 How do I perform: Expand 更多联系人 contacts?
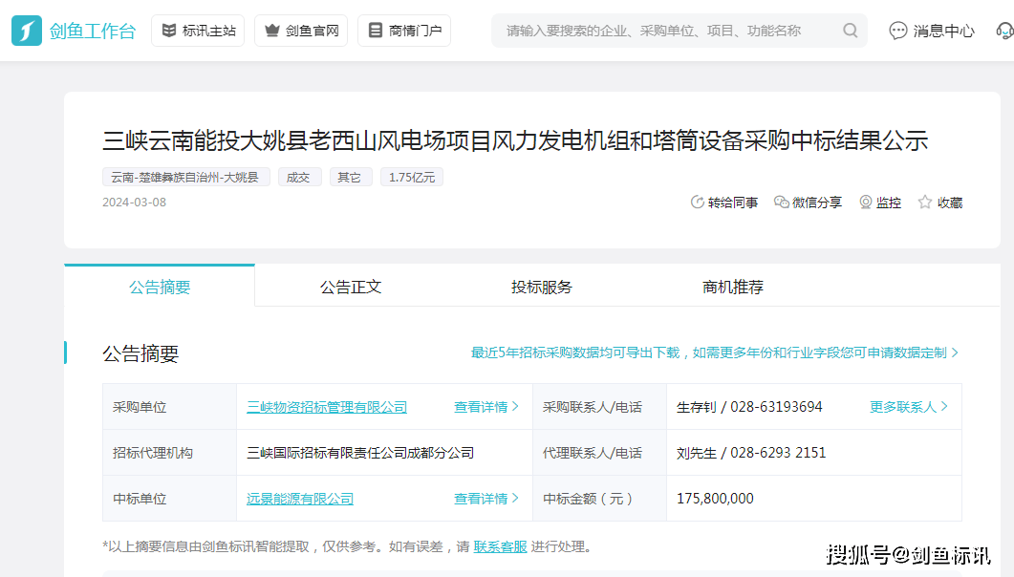click(909, 406)
